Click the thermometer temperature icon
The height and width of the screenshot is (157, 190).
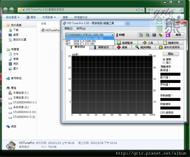click(x=117, y=35)
